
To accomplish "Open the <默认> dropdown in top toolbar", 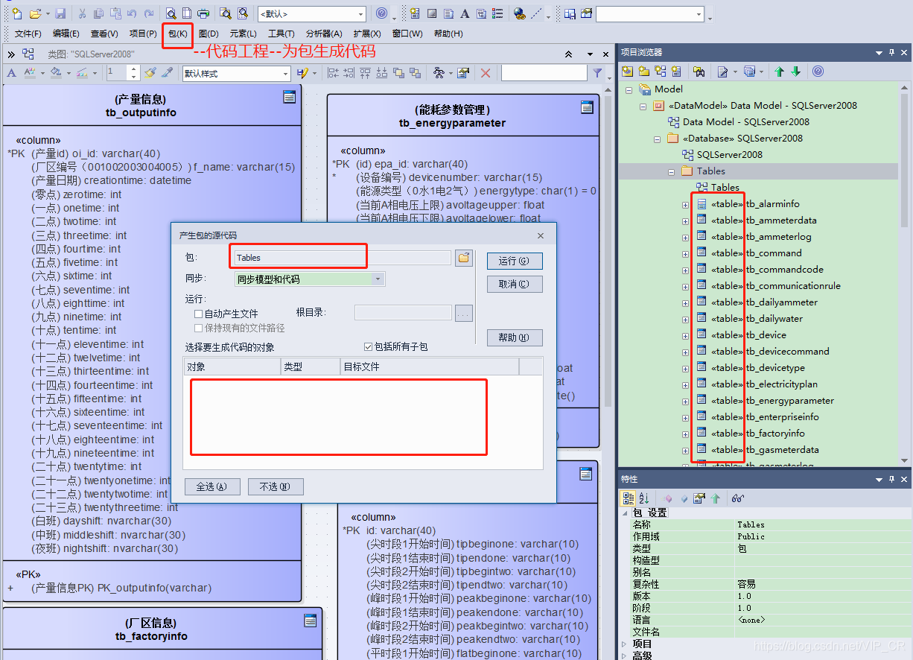I will pyautogui.click(x=360, y=14).
